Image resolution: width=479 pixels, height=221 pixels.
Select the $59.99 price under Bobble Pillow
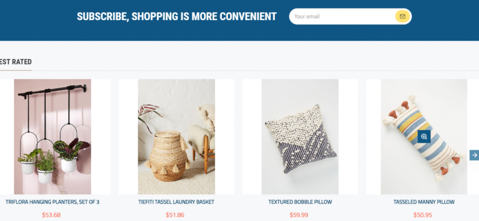pos(299,215)
